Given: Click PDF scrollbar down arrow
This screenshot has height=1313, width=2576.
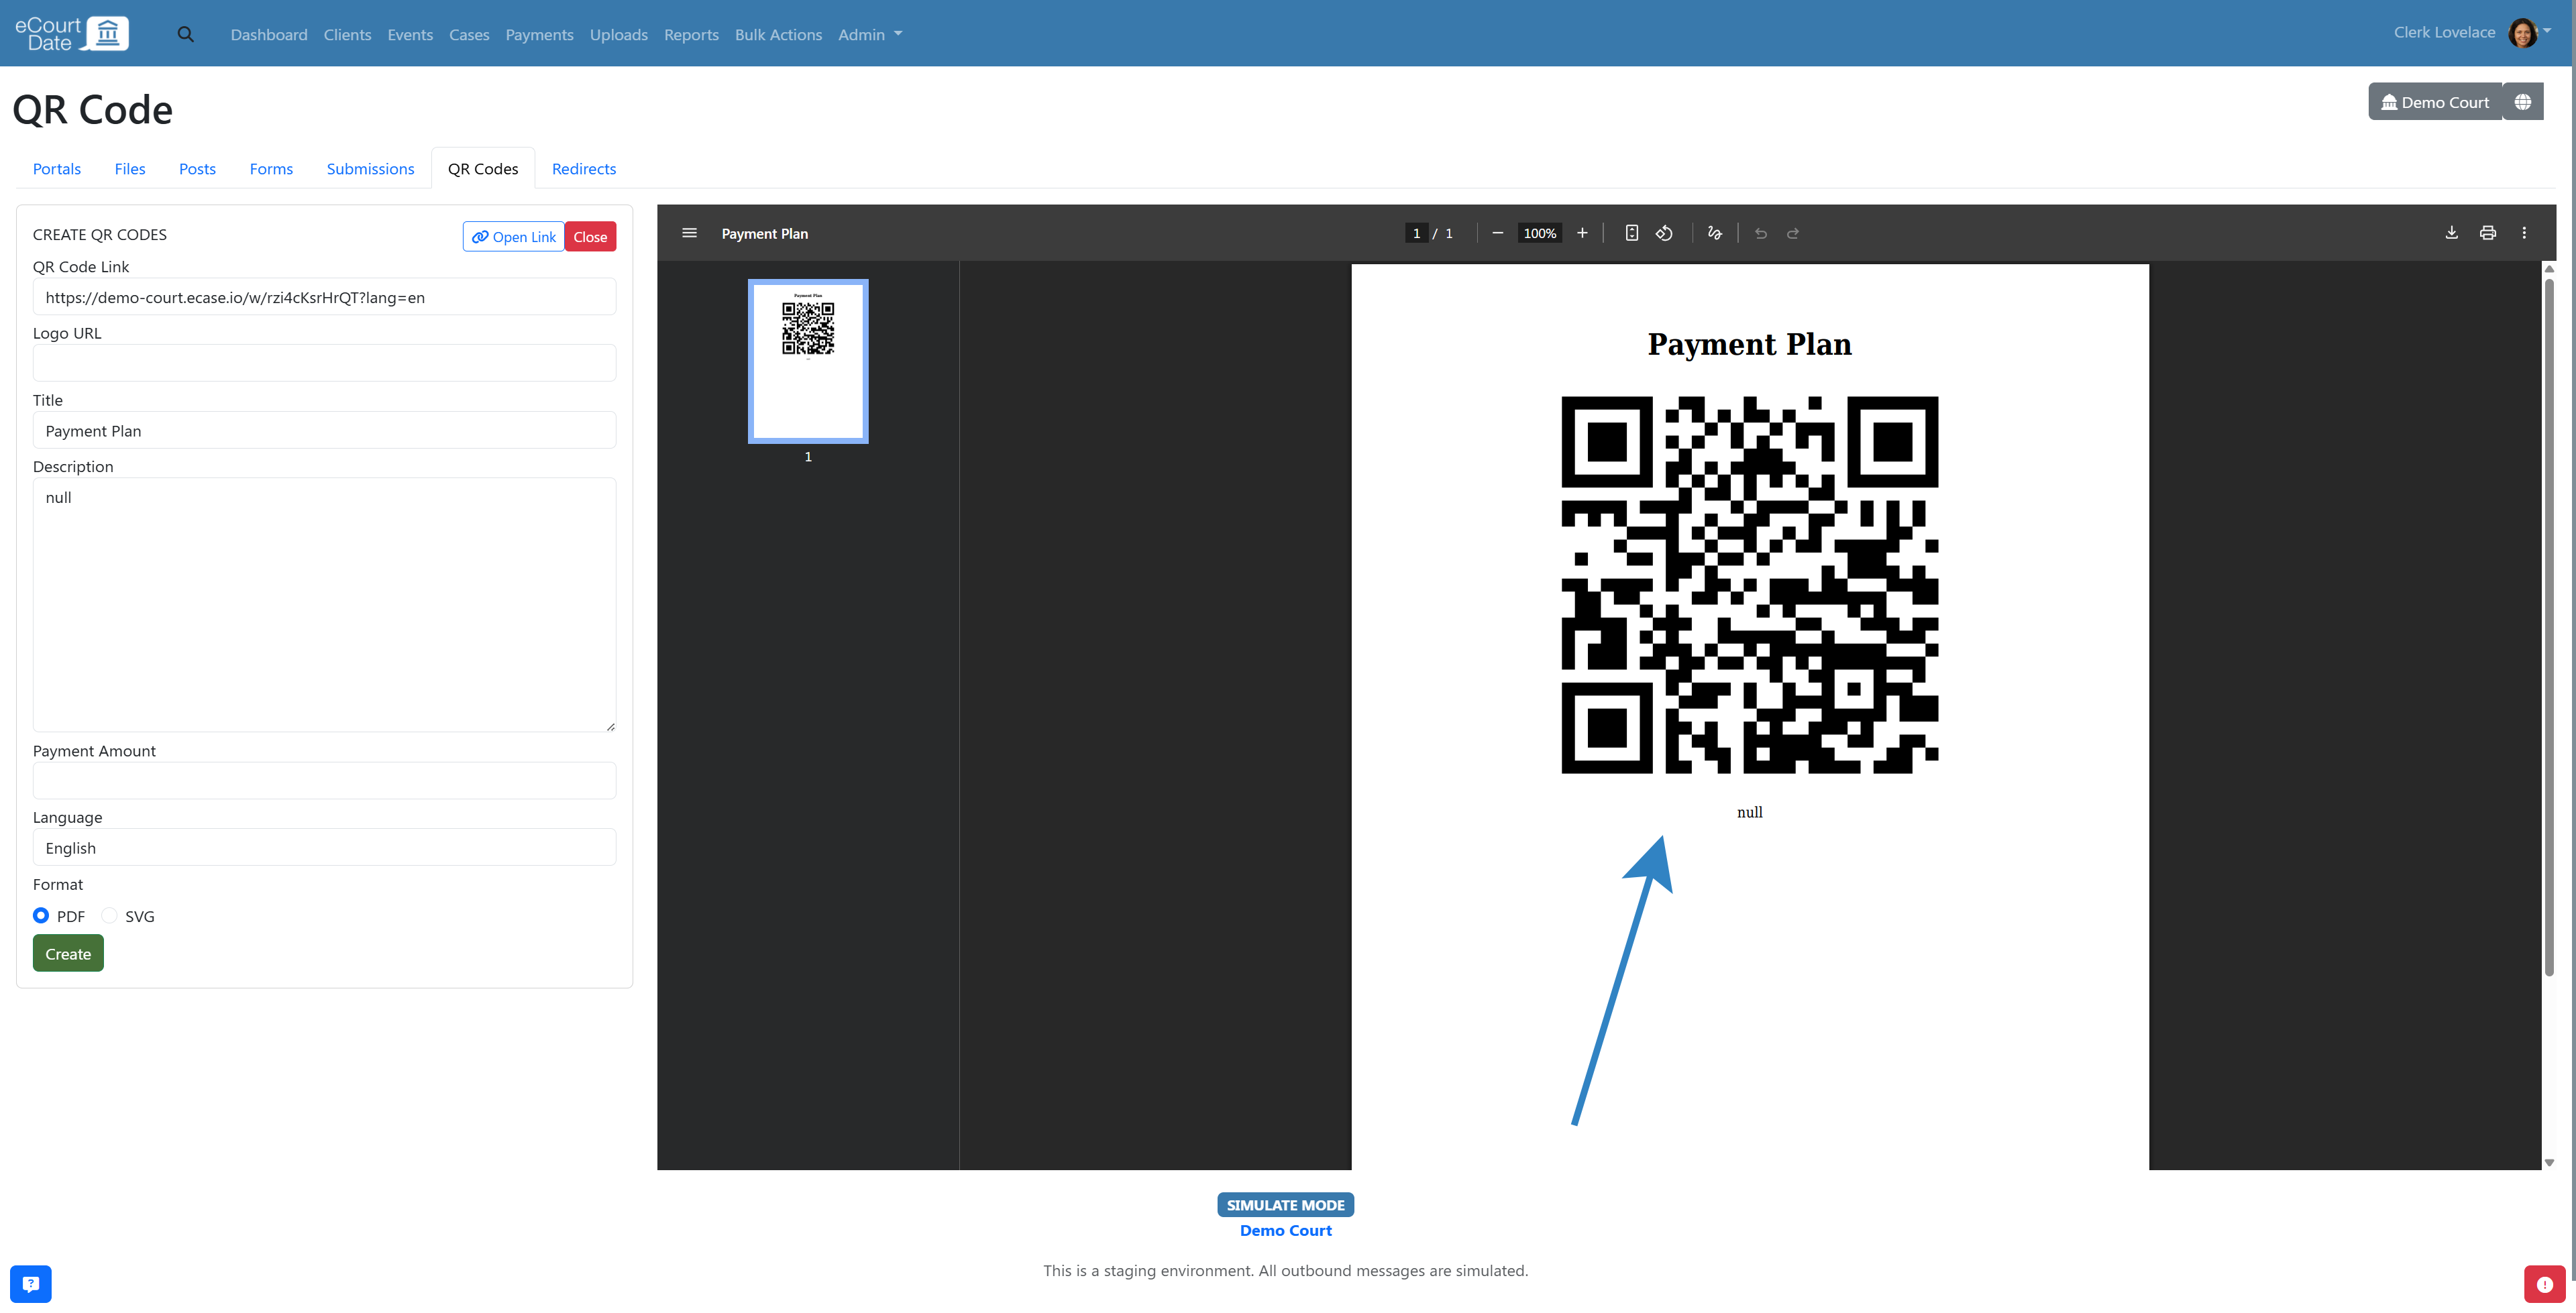Looking at the screenshot, I should pos(2549,1162).
